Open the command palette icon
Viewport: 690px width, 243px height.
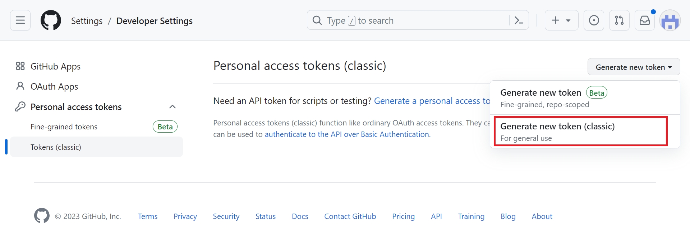(519, 20)
